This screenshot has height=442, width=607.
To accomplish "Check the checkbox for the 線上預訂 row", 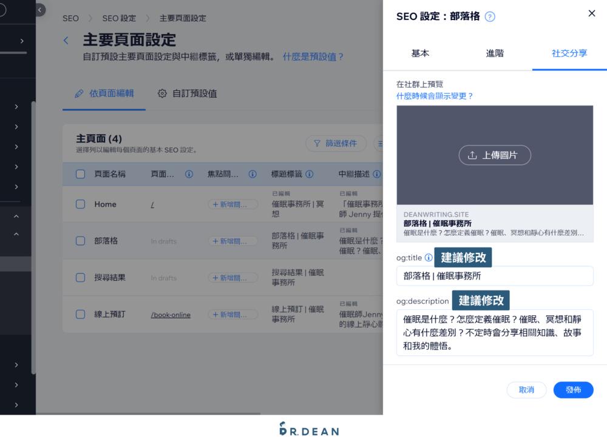I will [80, 314].
